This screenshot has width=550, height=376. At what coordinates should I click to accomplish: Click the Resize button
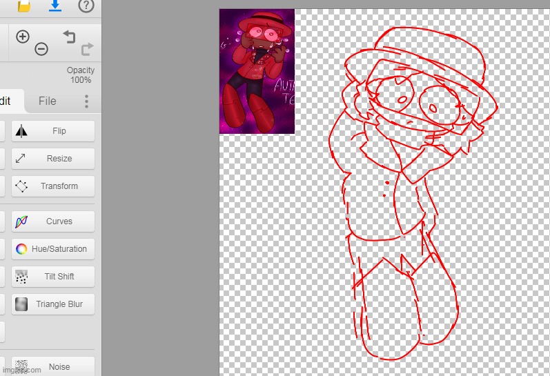53,159
